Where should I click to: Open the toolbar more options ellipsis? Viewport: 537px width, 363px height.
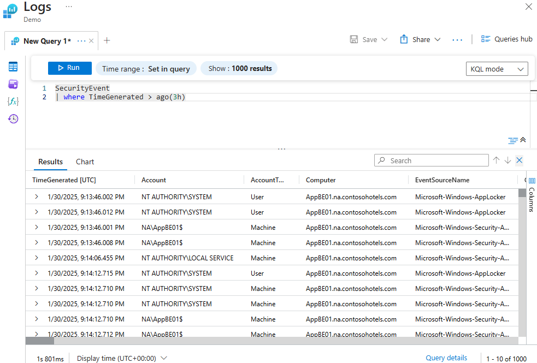pyautogui.click(x=457, y=40)
